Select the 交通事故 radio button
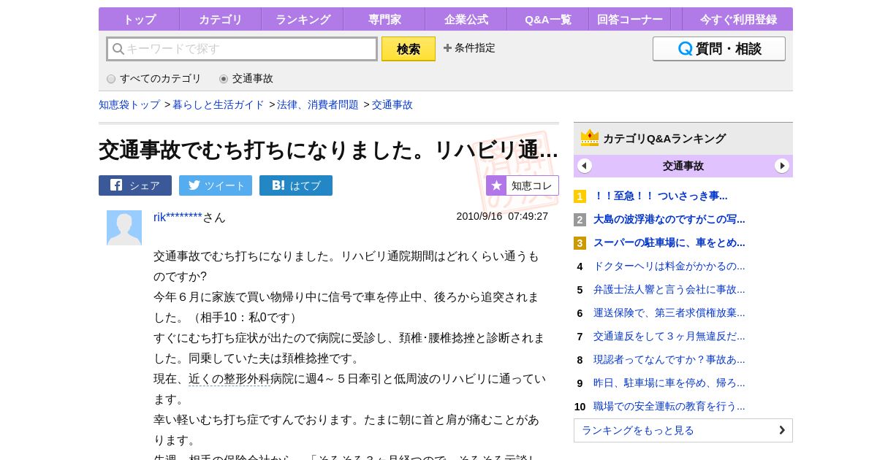This screenshot has height=460, width=877. [x=224, y=79]
